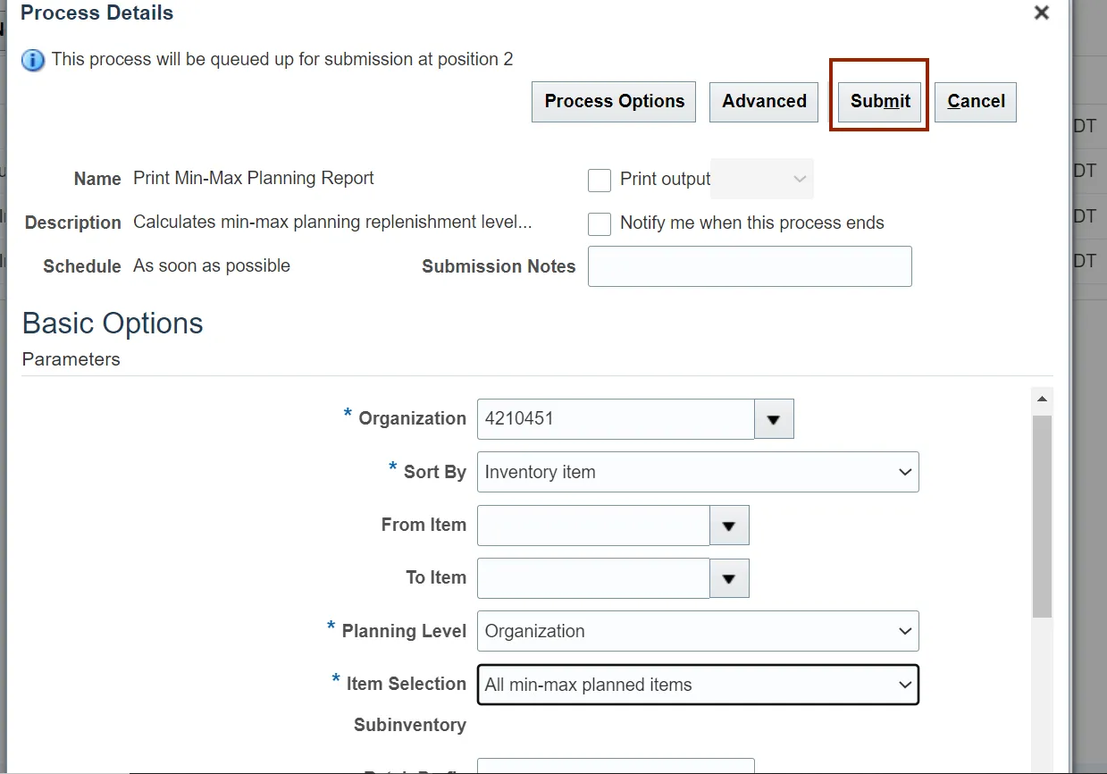Click the parameters vertical scrollbar thumb

(x=1042, y=515)
